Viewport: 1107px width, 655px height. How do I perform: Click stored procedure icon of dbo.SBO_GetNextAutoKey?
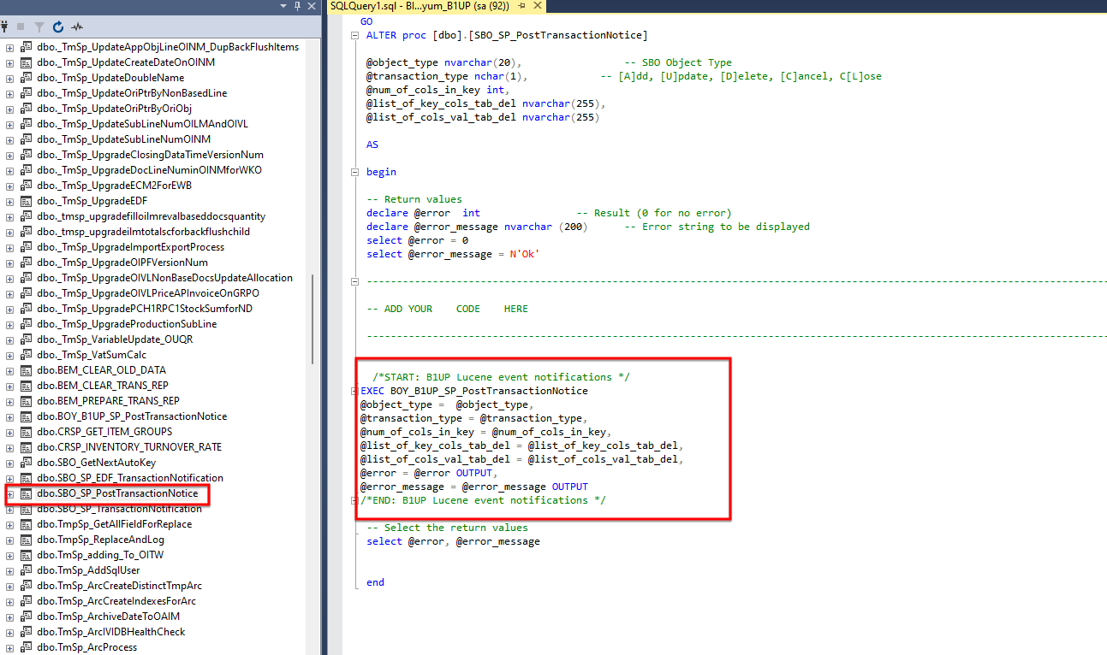coord(27,463)
